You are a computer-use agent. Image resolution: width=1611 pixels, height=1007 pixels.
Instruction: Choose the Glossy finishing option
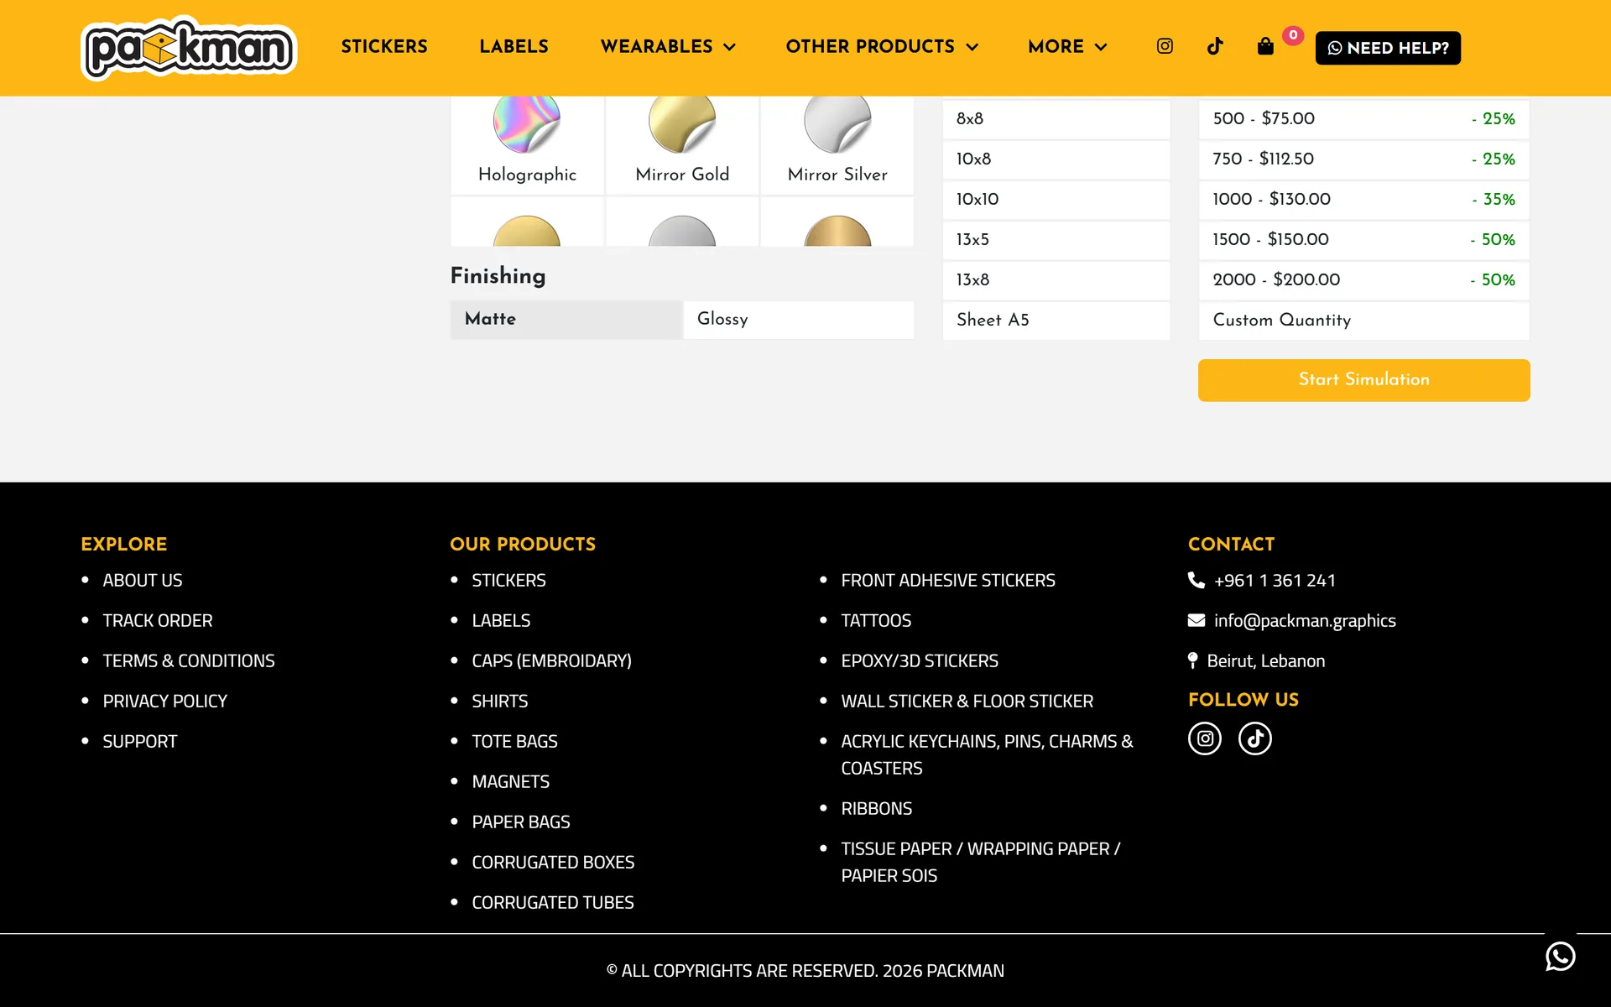[x=799, y=320]
